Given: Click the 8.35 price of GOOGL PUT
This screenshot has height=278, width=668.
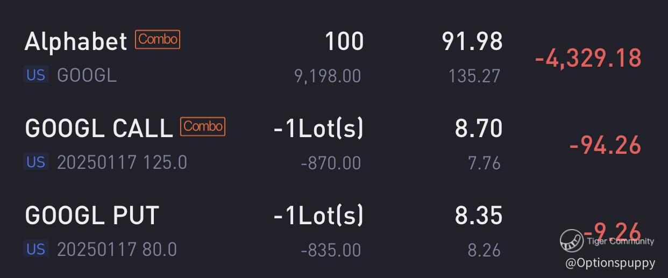Looking at the screenshot, I should click(478, 216).
